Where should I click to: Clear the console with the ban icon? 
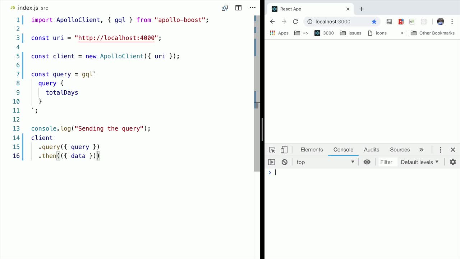click(285, 162)
